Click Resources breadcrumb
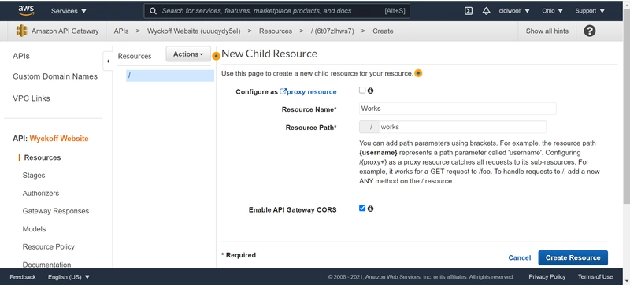Screen dimensions: 630x285 coord(276,31)
